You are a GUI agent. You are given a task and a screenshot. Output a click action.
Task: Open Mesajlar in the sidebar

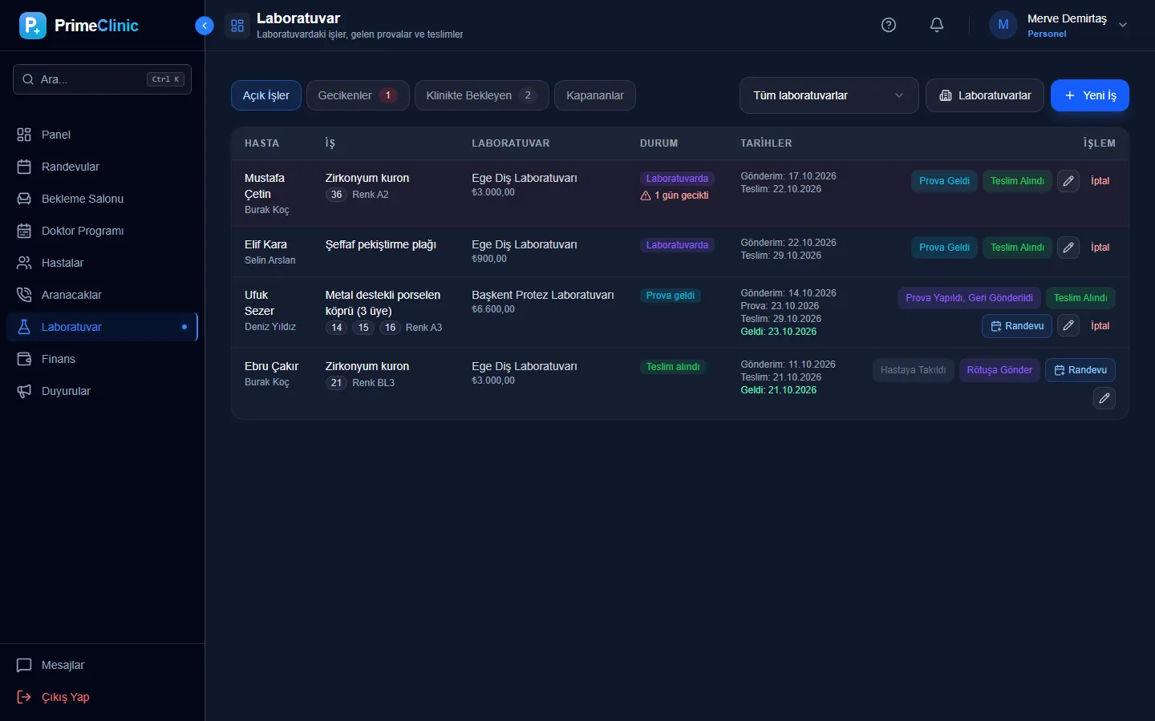102,665
